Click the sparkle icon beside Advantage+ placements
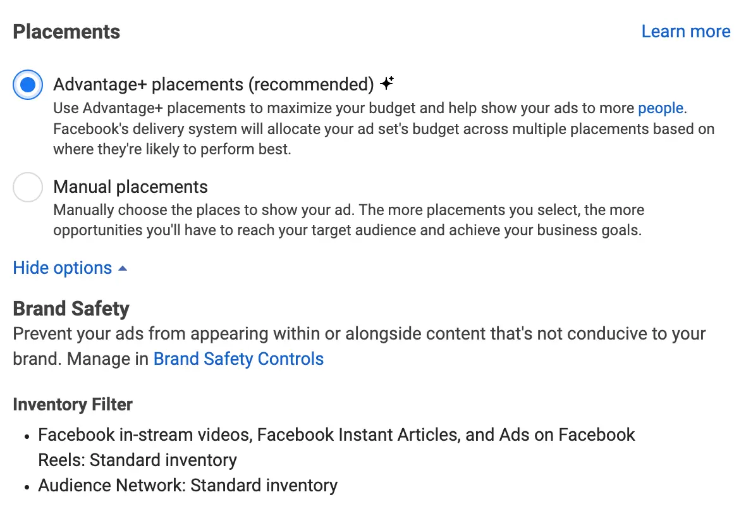746x516 pixels. 388,83
